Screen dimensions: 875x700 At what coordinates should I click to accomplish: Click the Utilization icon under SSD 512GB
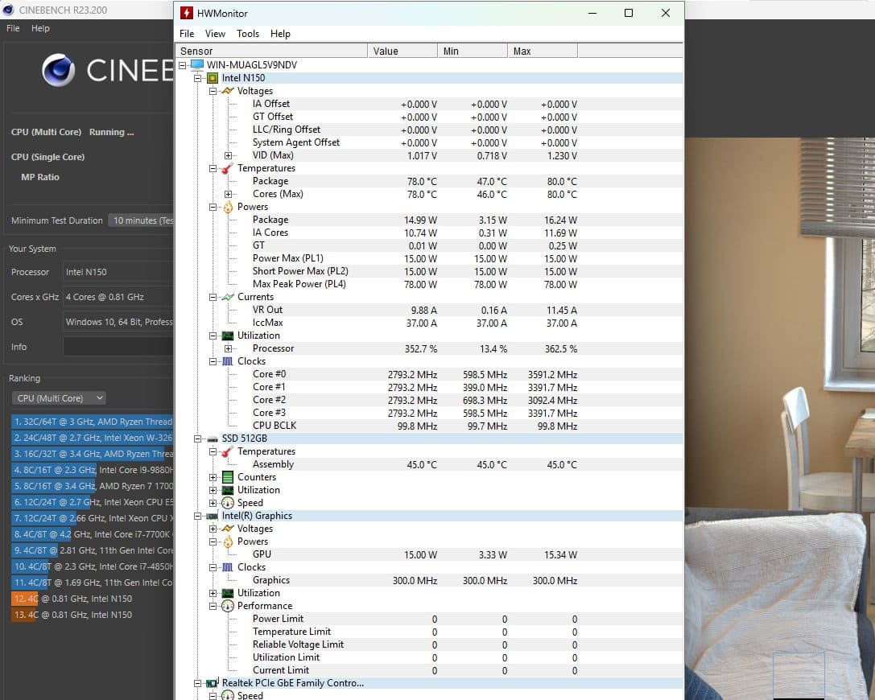(x=228, y=490)
